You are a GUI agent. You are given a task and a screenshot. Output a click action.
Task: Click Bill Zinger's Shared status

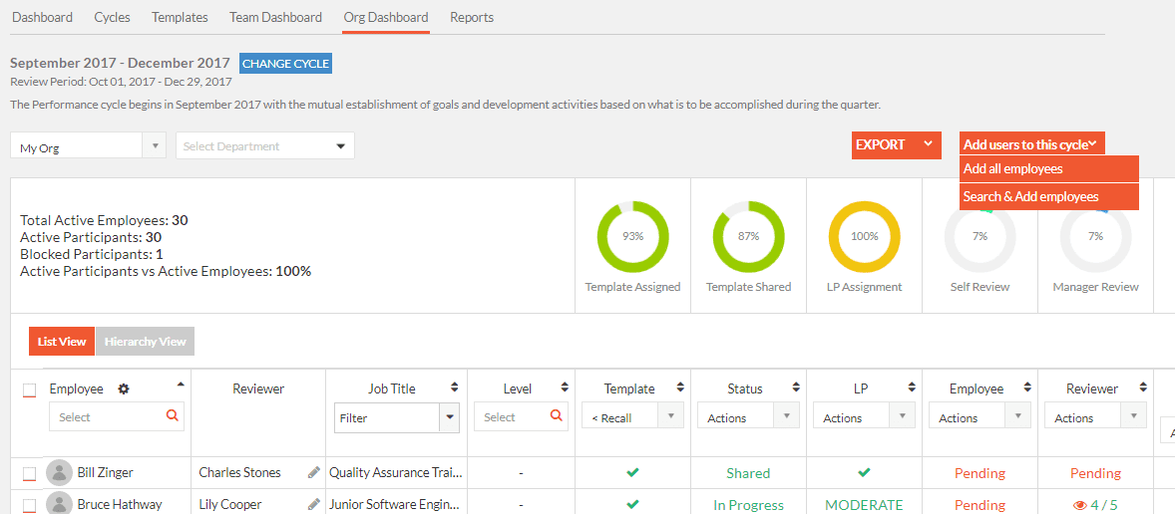[x=748, y=473]
